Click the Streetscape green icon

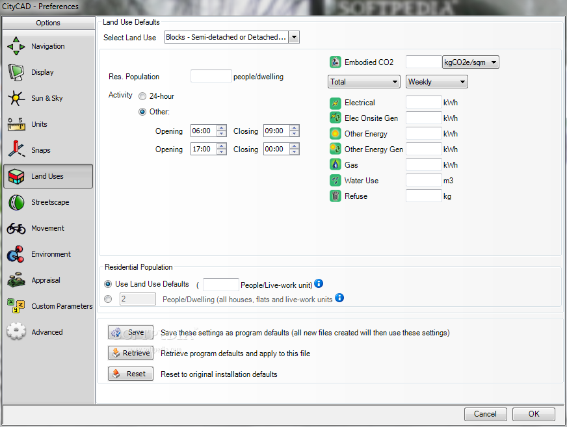click(16, 203)
